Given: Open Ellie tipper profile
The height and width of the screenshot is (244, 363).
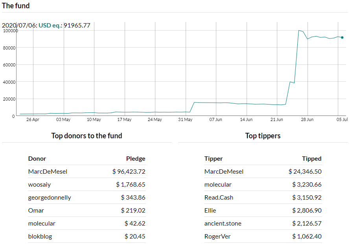Looking at the screenshot, I should coord(210,211).
